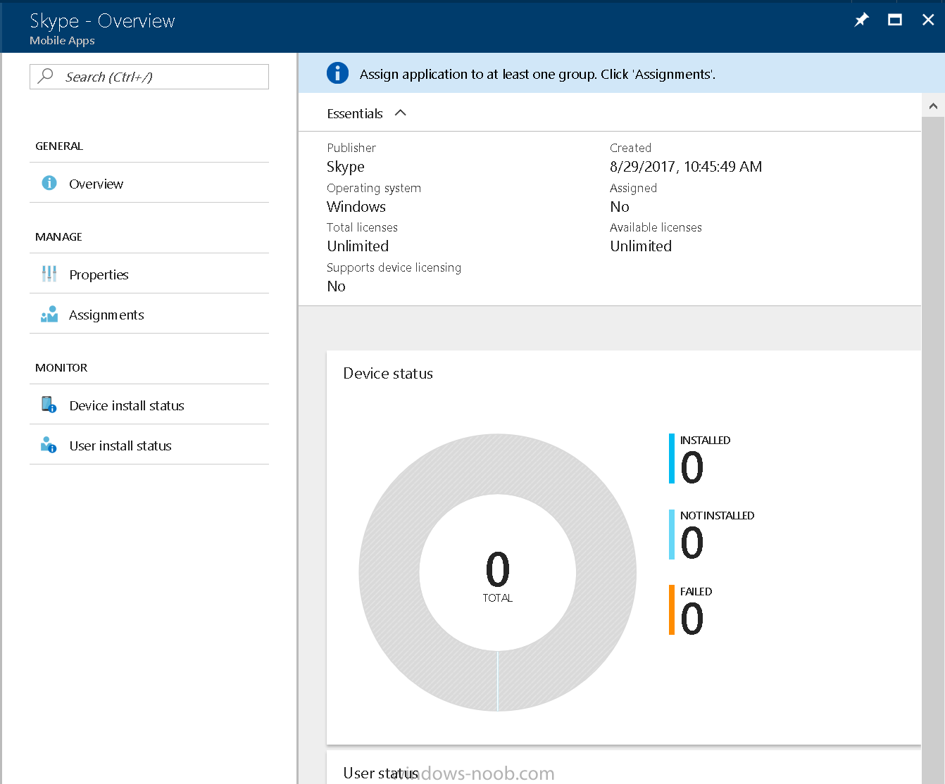Close the Skype Overview blade
945x784 pixels.
tap(928, 20)
